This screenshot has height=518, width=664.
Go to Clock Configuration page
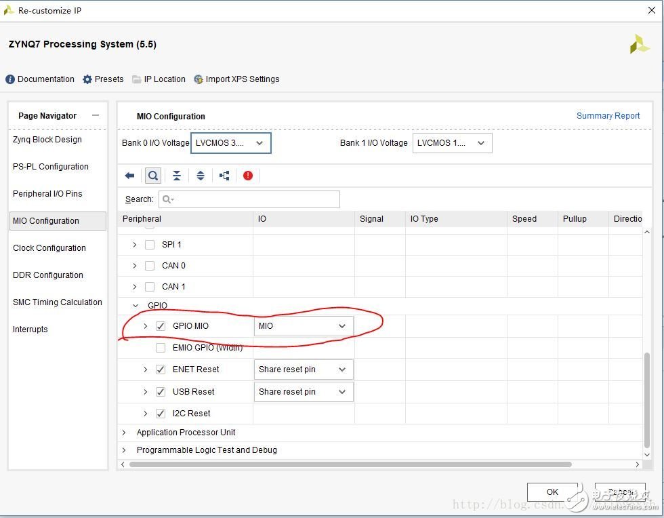pyautogui.click(x=49, y=248)
